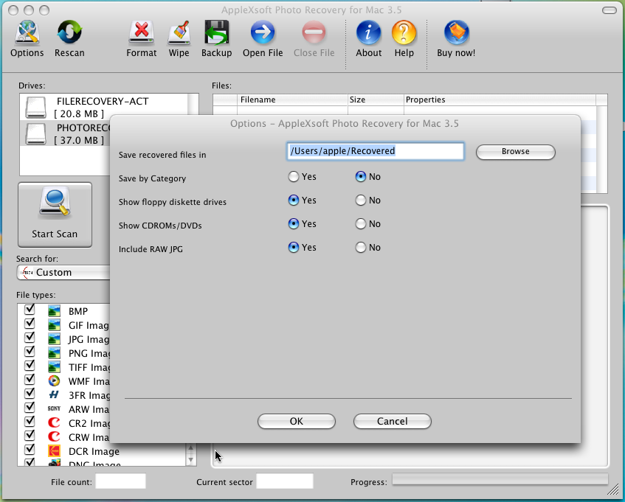Uncheck the ARW Image checkbox
Image resolution: width=625 pixels, height=502 pixels.
click(30, 407)
